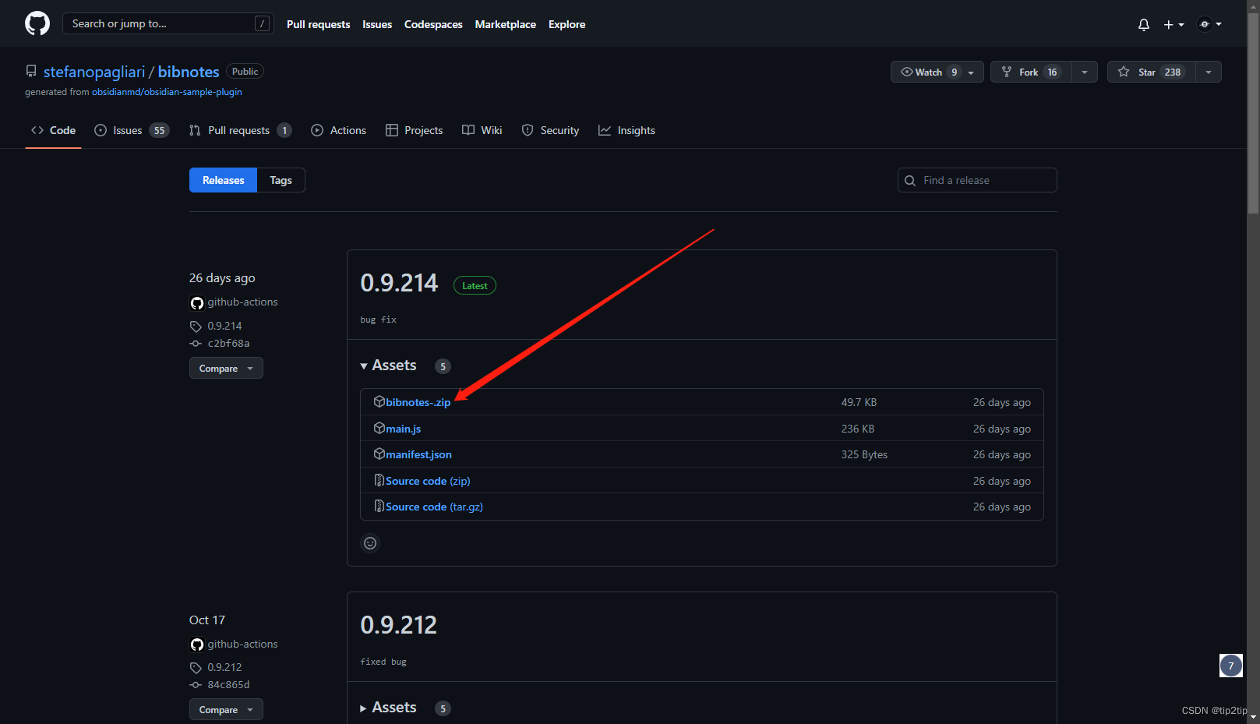Click the Fork count 16
Screen dimensions: 1260x724
(1052, 72)
